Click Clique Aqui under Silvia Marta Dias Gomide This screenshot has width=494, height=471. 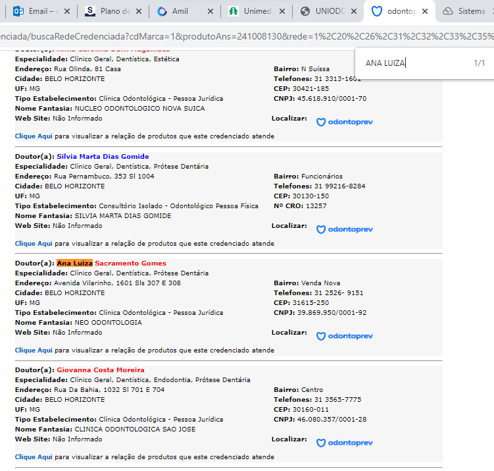click(x=34, y=244)
